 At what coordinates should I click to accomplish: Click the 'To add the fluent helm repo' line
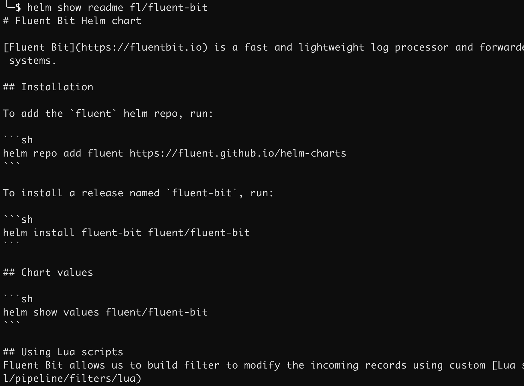click(108, 114)
